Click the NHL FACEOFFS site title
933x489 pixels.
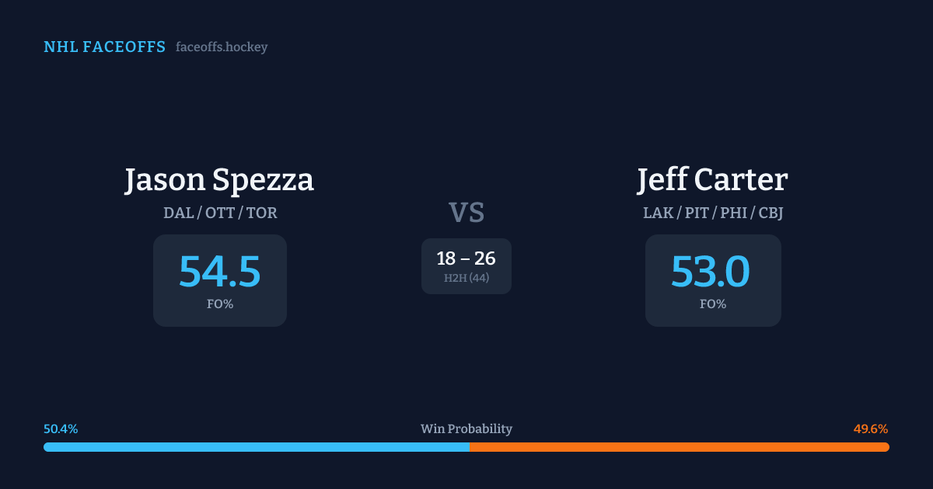(x=104, y=47)
